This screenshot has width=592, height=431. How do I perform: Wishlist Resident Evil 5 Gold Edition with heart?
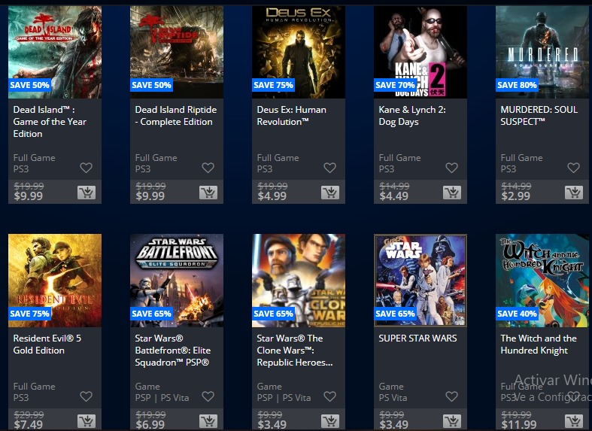pos(86,396)
